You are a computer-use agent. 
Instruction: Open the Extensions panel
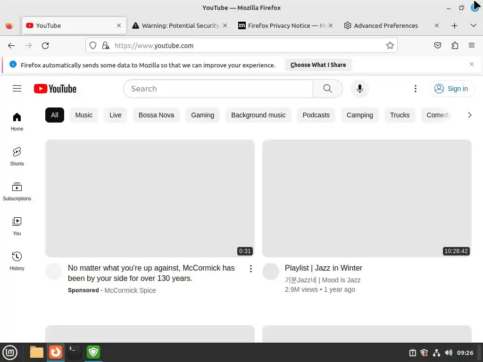pos(455,46)
